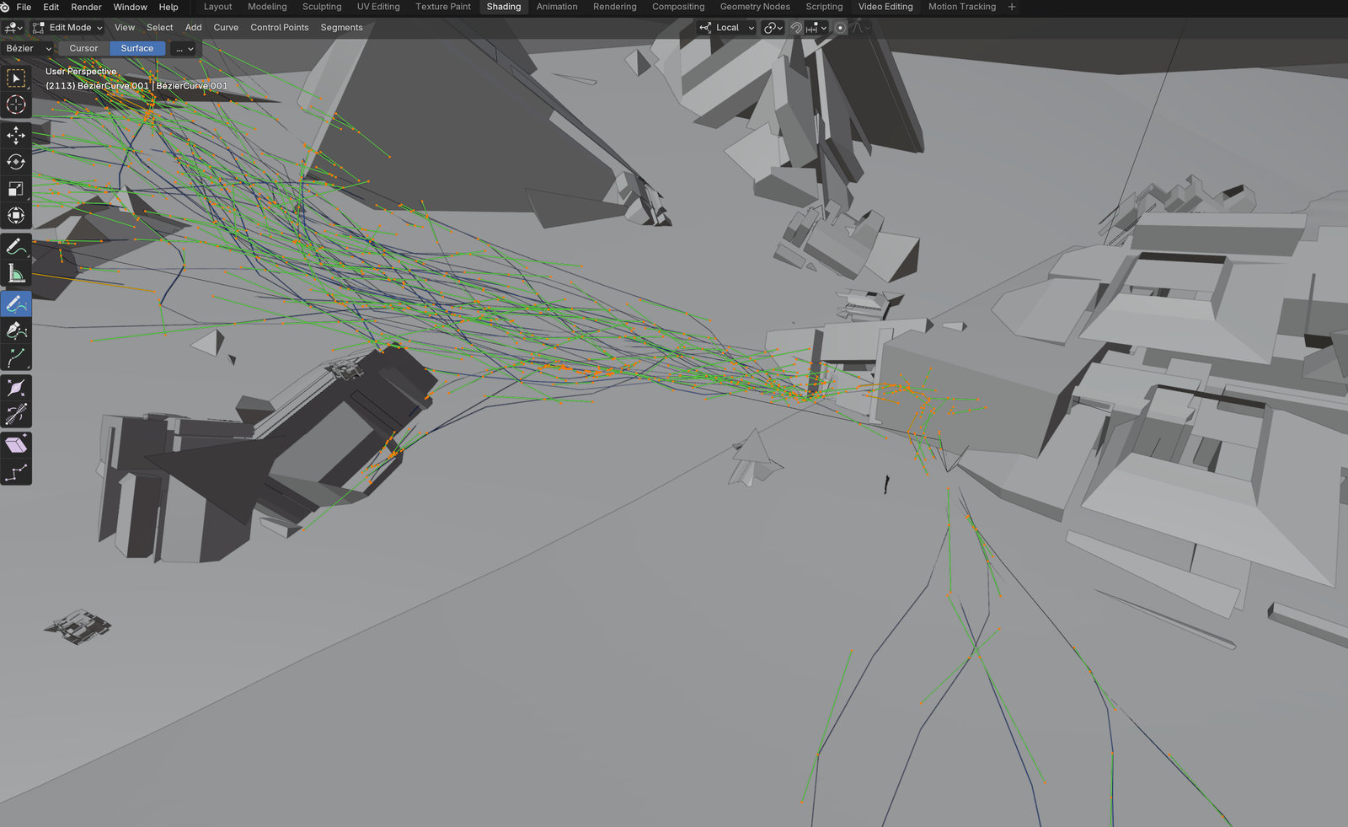Open the Render menu

coord(86,7)
